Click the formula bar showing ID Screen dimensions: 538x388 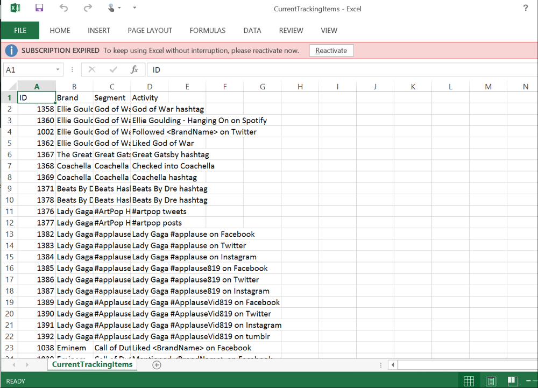(x=342, y=69)
